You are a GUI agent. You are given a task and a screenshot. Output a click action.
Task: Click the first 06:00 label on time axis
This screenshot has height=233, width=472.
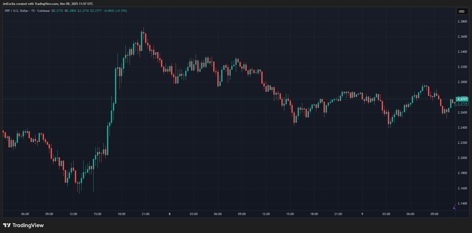25,214
